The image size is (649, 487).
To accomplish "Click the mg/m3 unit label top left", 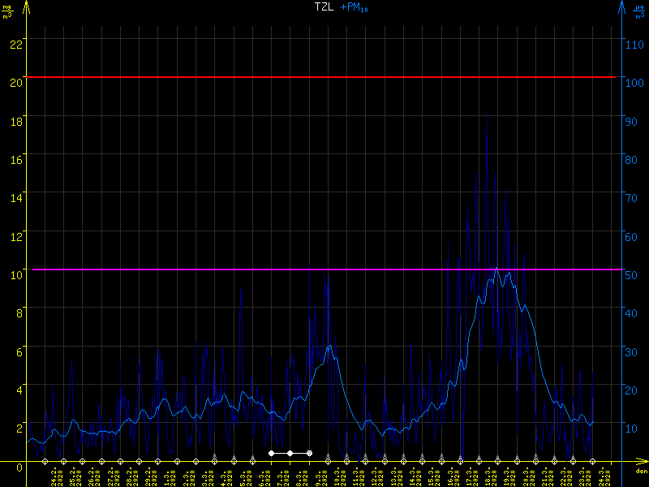I will pos(7,10).
